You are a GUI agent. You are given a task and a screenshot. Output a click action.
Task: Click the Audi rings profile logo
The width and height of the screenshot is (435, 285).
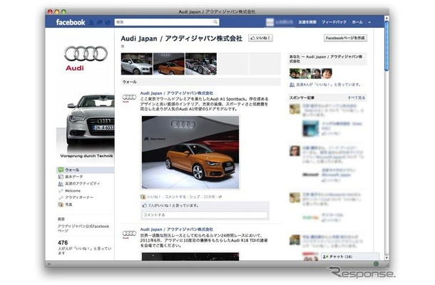86,53
